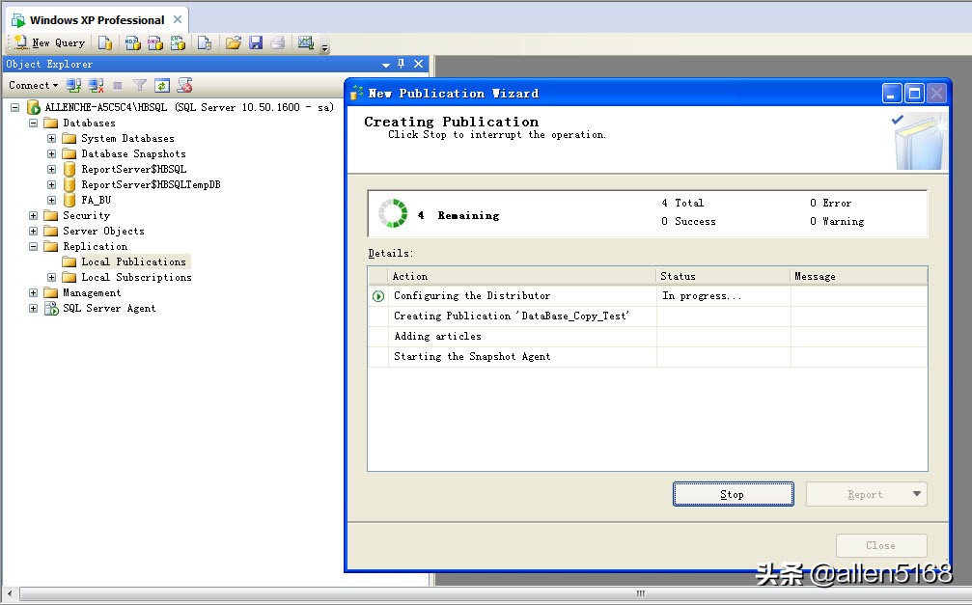972x605 pixels.
Task: Collapse the ALLENCHE-A5C5C4\HBSQL server node
Action: tap(14, 108)
